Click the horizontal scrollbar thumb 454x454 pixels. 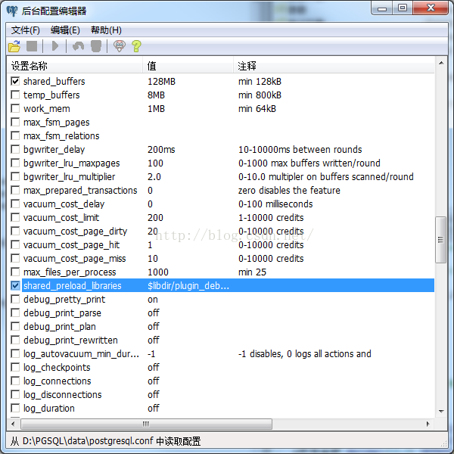146,424
